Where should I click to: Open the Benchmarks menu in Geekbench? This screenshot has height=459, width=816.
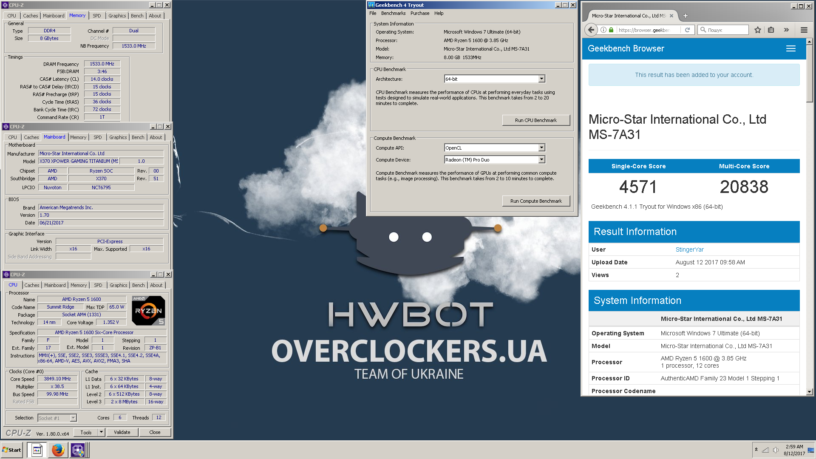click(x=393, y=13)
